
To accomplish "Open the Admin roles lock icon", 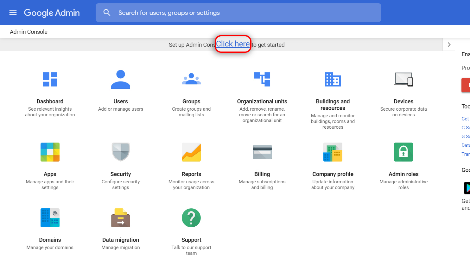I will point(403,152).
